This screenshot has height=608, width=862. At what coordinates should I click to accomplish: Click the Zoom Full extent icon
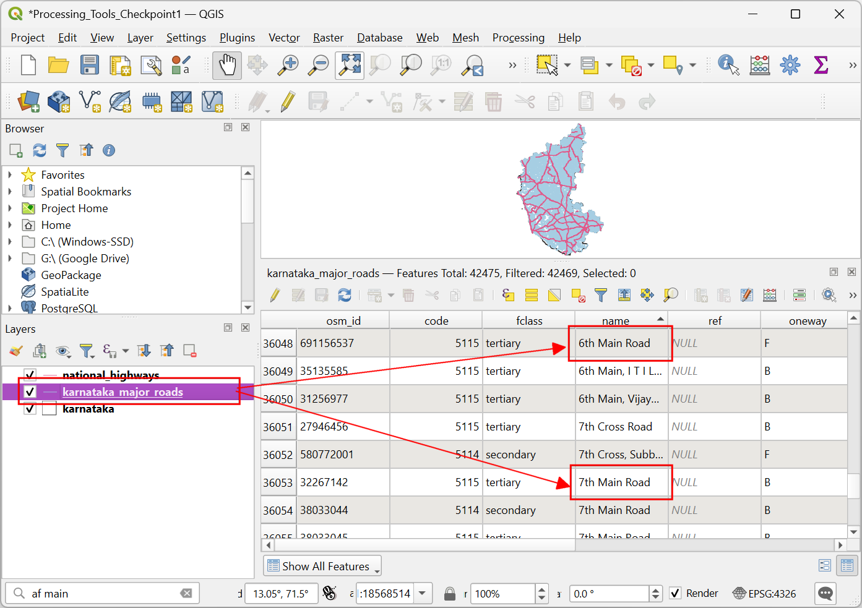coord(350,65)
